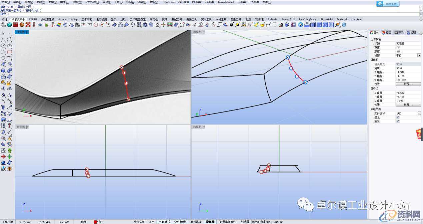Click the basketball sphere icon in top toolbar
423x224 pixels.
pos(22,25)
